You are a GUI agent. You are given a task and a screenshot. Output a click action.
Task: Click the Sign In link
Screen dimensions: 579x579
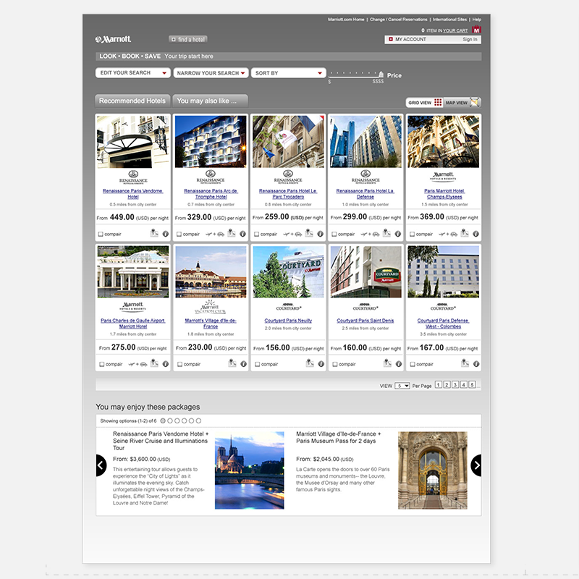(470, 40)
